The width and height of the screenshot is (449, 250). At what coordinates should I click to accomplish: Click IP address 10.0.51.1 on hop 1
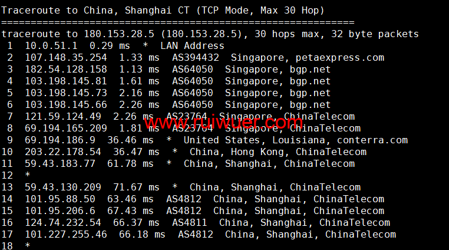pyautogui.click(x=51, y=46)
